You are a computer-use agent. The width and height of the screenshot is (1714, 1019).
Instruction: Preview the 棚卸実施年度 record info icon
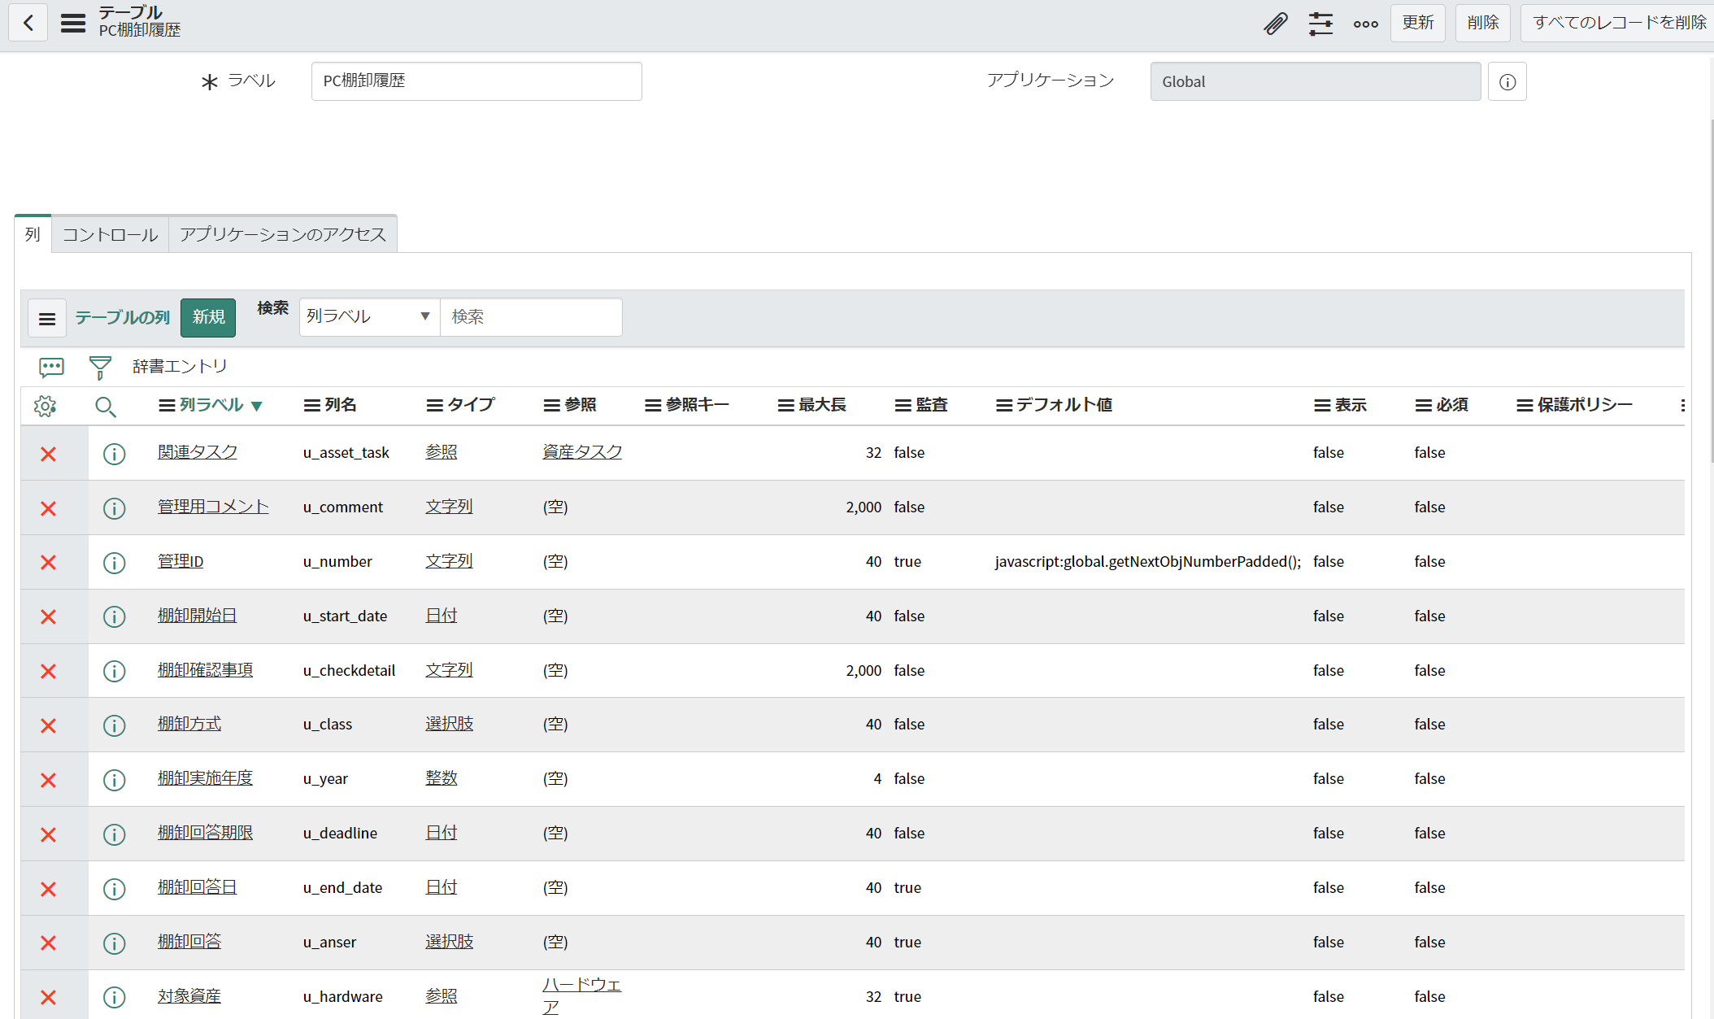point(115,780)
